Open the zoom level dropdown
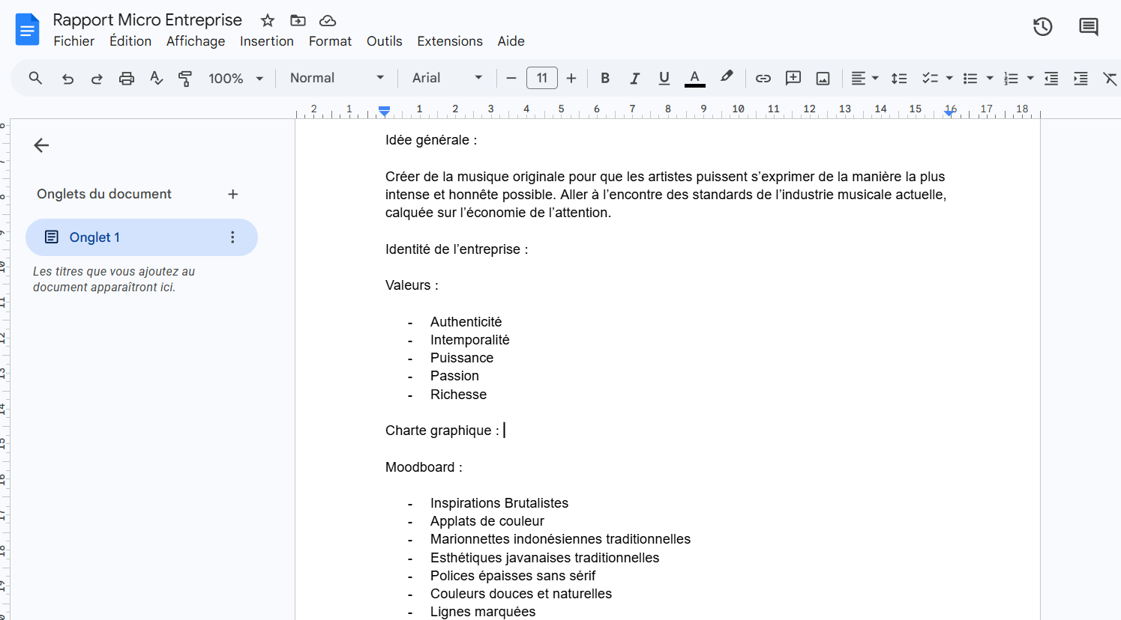This screenshot has width=1121, height=620. [236, 78]
